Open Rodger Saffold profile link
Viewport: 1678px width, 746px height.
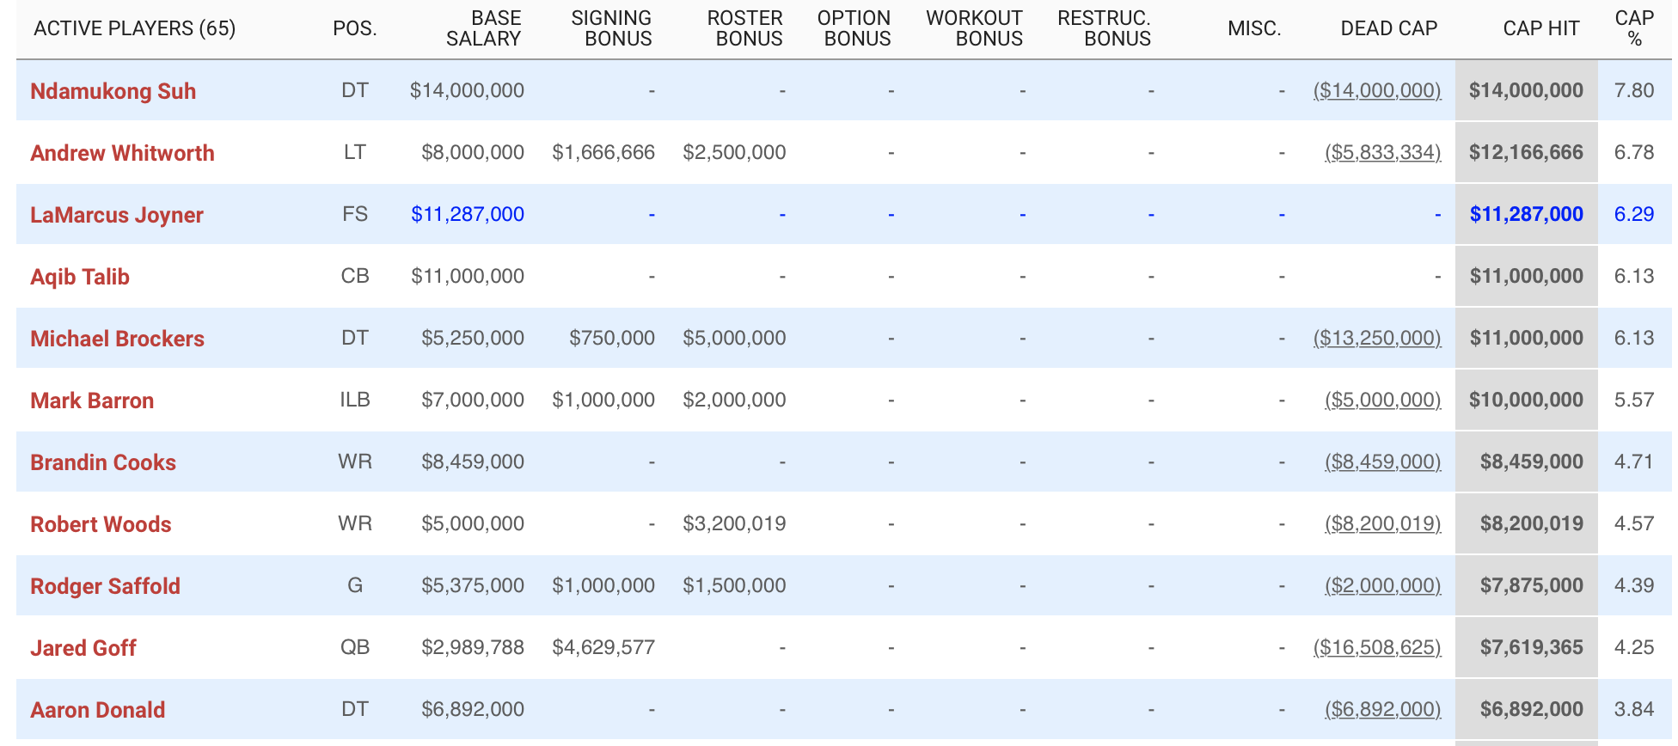coord(105,586)
